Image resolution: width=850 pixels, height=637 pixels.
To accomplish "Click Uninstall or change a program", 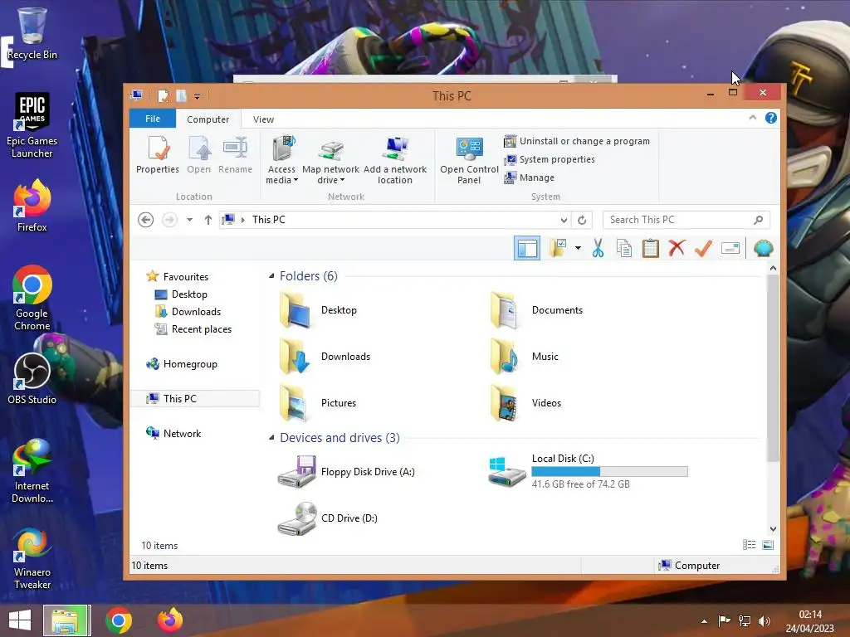I will (x=577, y=141).
